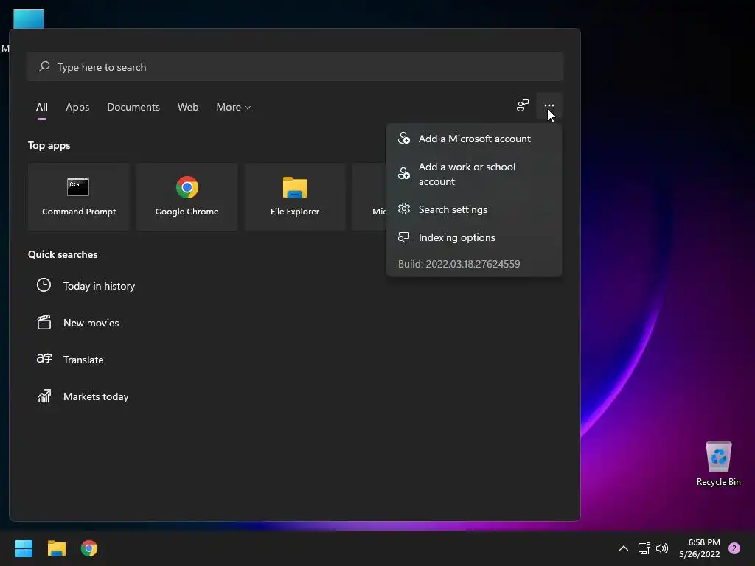Screen dimensions: 755x566
Task: Click the clapperboard icon beside New movies
Action: [x=44, y=323]
